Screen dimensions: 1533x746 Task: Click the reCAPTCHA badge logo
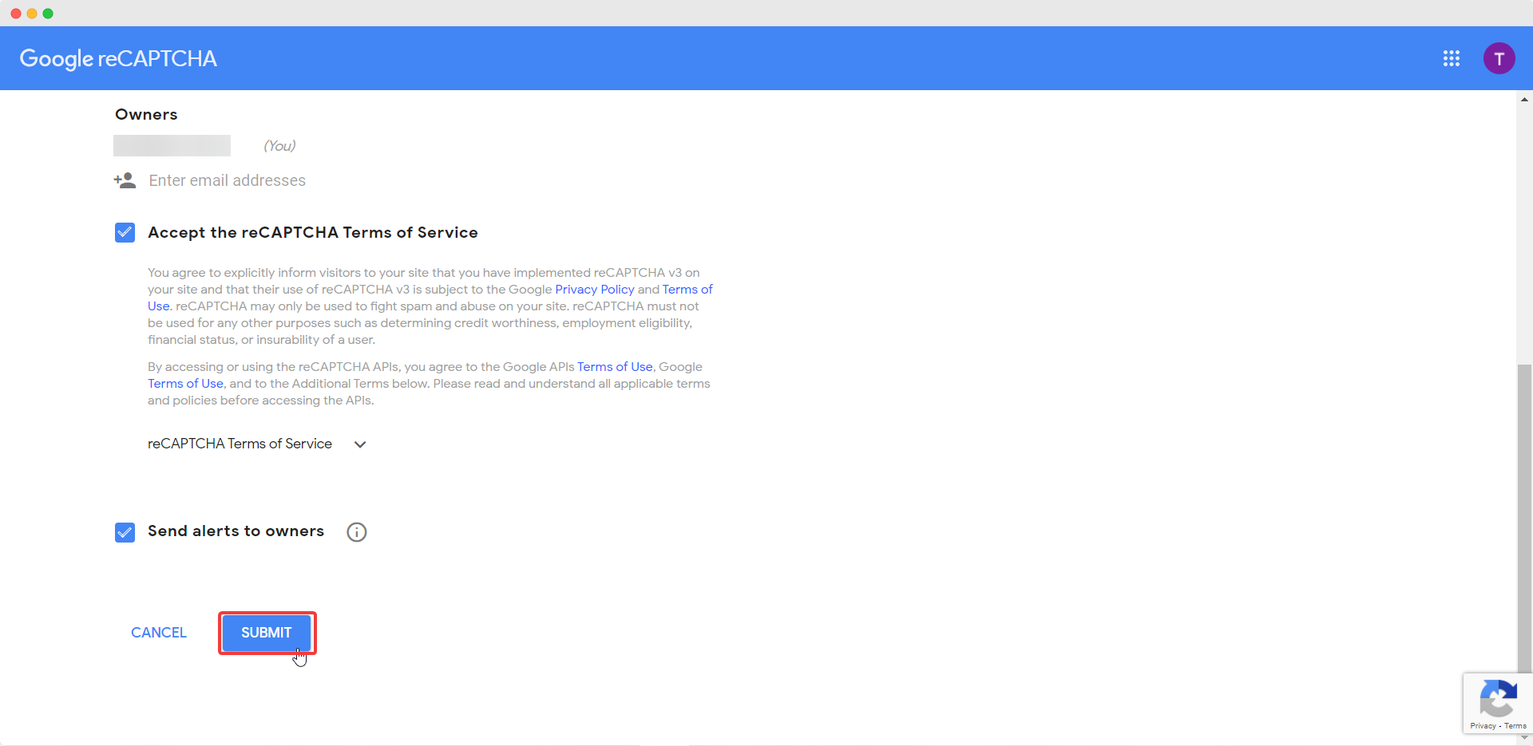click(x=1497, y=699)
